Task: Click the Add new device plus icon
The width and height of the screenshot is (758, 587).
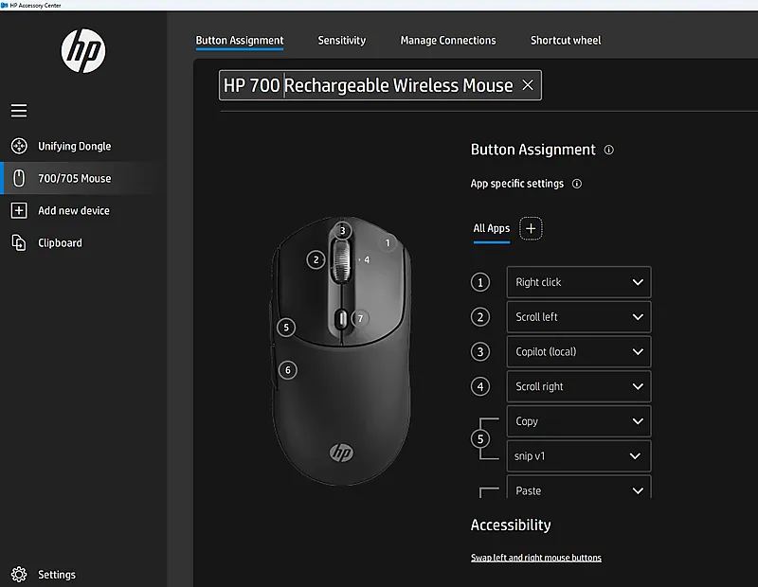Action: 19,210
